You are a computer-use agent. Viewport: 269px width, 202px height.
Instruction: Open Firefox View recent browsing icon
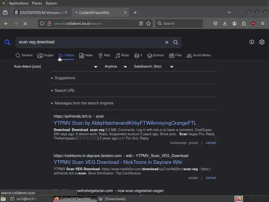point(5,13)
